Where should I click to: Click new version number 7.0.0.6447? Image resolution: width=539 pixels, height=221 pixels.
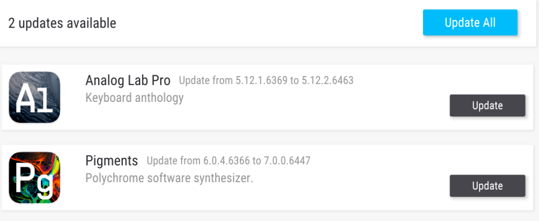287,161
